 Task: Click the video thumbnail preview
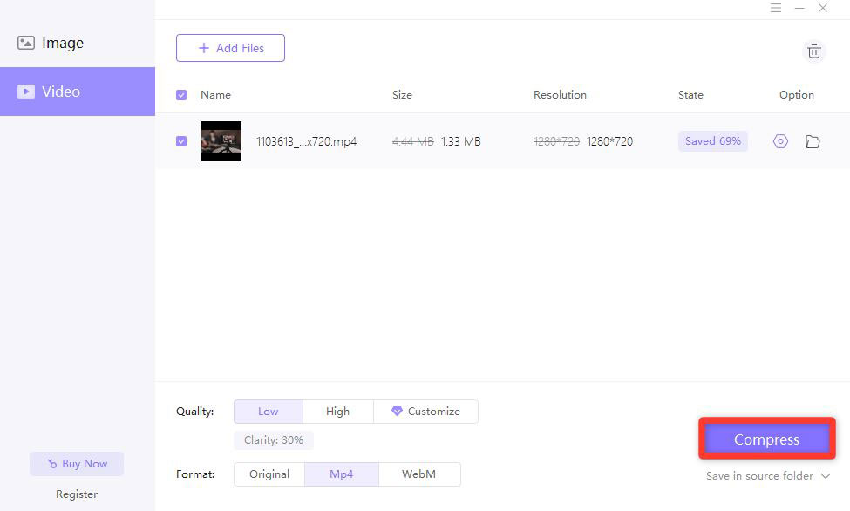[221, 141]
